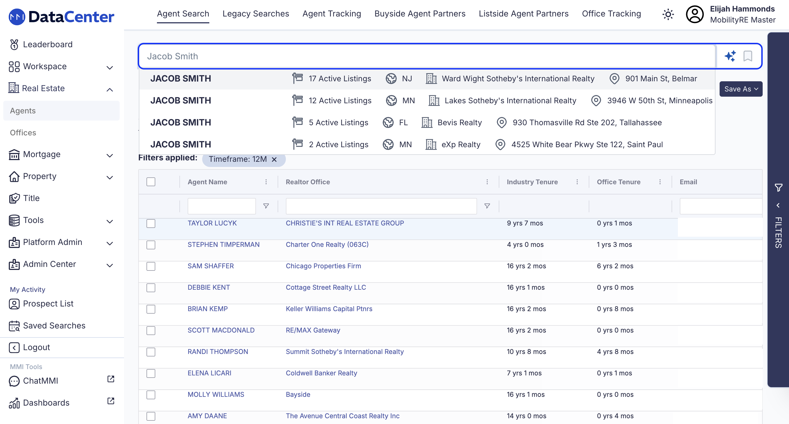Click the Leaderboard medal icon
The height and width of the screenshot is (424, 789).
(14, 44)
